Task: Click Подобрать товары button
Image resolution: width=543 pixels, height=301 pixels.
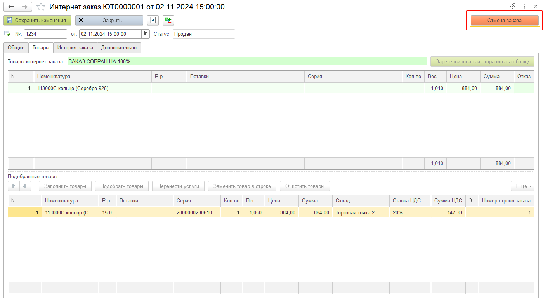Action: 122,186
